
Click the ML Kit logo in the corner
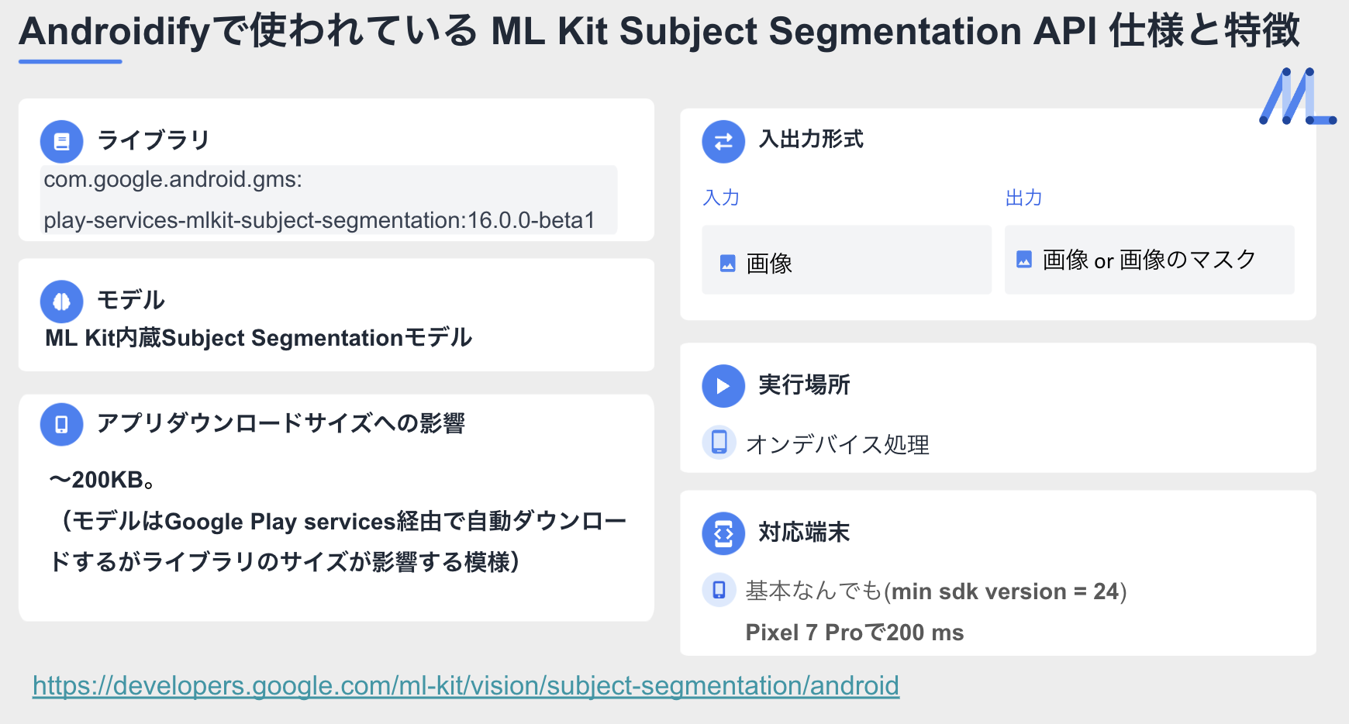(x=1297, y=97)
